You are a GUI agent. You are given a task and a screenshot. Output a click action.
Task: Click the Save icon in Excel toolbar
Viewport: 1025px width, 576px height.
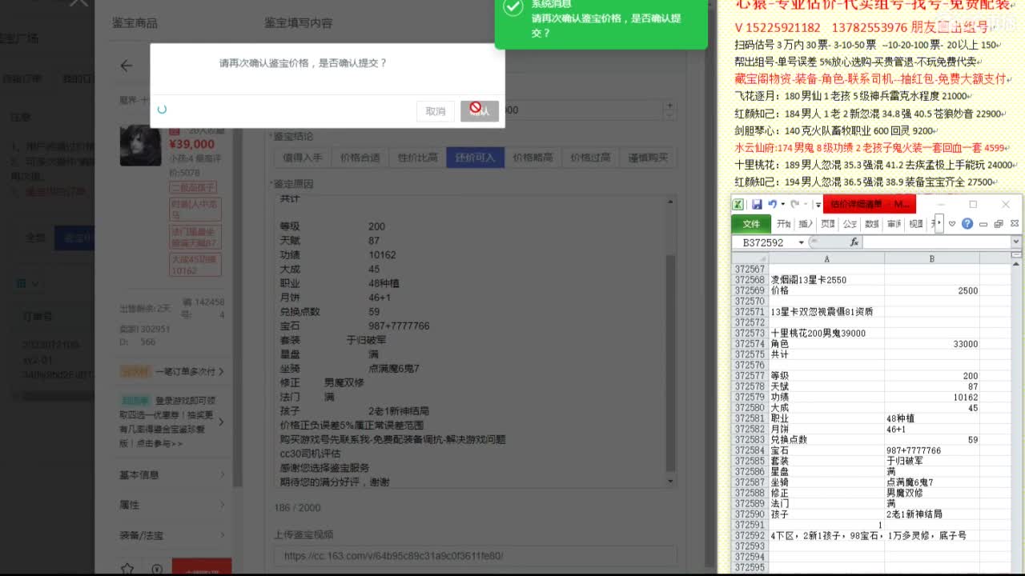click(757, 203)
